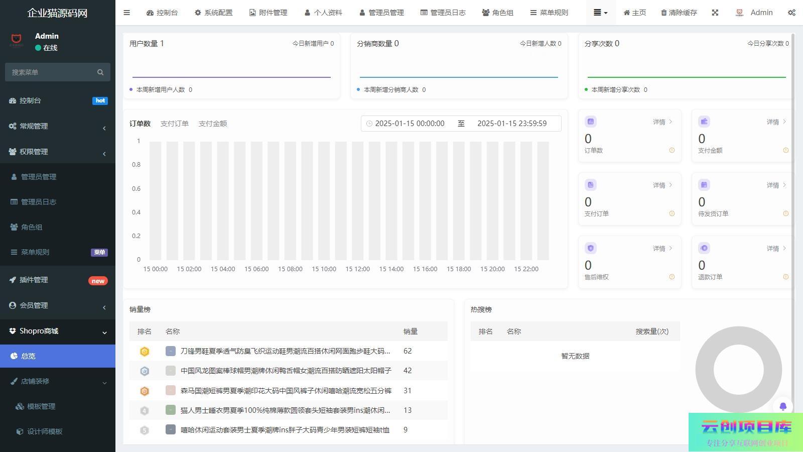
Task: Click the 售后维权 shield card icon
Action: tap(591, 248)
